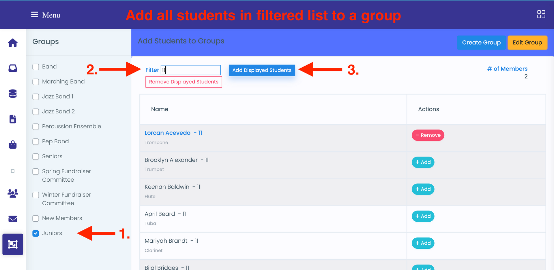Viewport: 554px width, 270px height.
Task: Open the document file sidebar icon
Action: (13, 119)
